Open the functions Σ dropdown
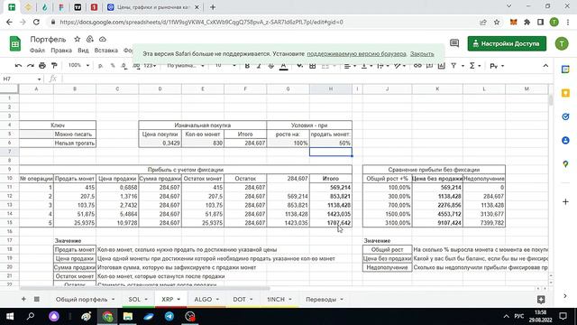This screenshot has width=577, height=325. tap(475, 66)
